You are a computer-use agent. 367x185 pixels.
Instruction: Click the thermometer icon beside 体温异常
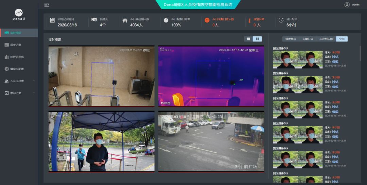click(250, 20)
